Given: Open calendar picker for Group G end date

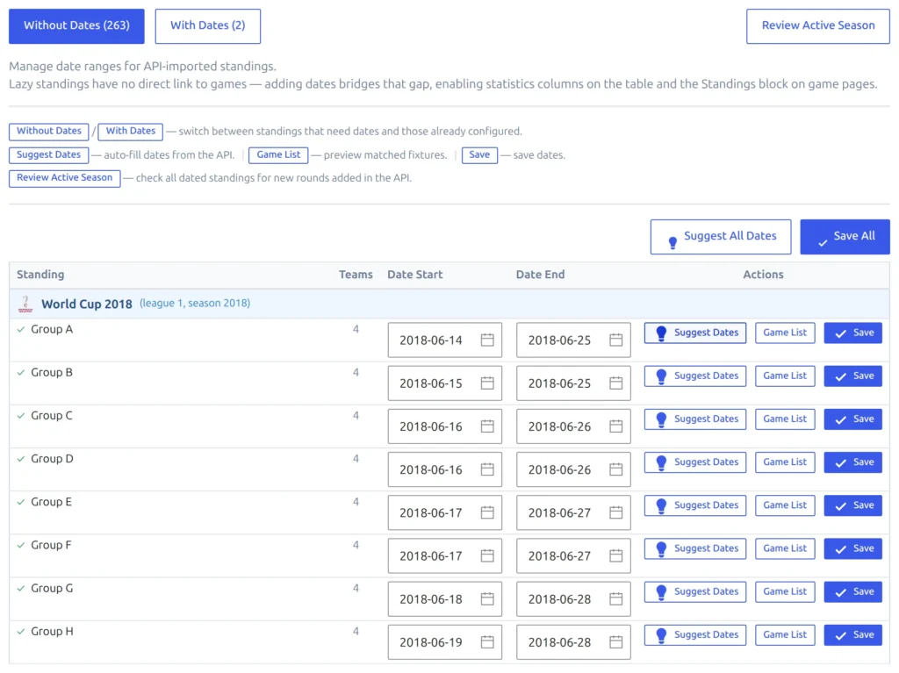Looking at the screenshot, I should point(615,599).
